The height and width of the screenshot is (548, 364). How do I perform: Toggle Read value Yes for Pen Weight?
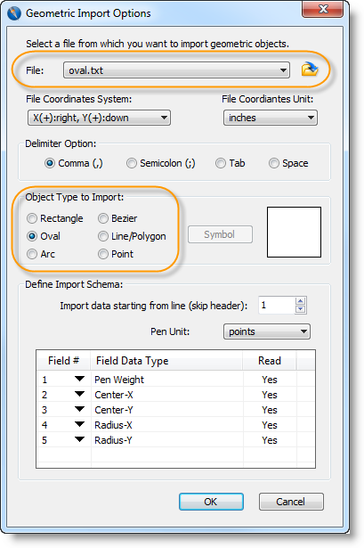point(270,380)
